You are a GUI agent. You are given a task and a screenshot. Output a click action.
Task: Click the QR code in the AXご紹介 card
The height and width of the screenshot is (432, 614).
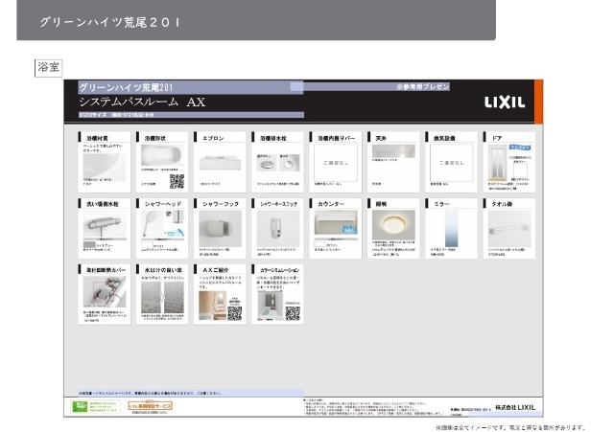tap(233, 312)
